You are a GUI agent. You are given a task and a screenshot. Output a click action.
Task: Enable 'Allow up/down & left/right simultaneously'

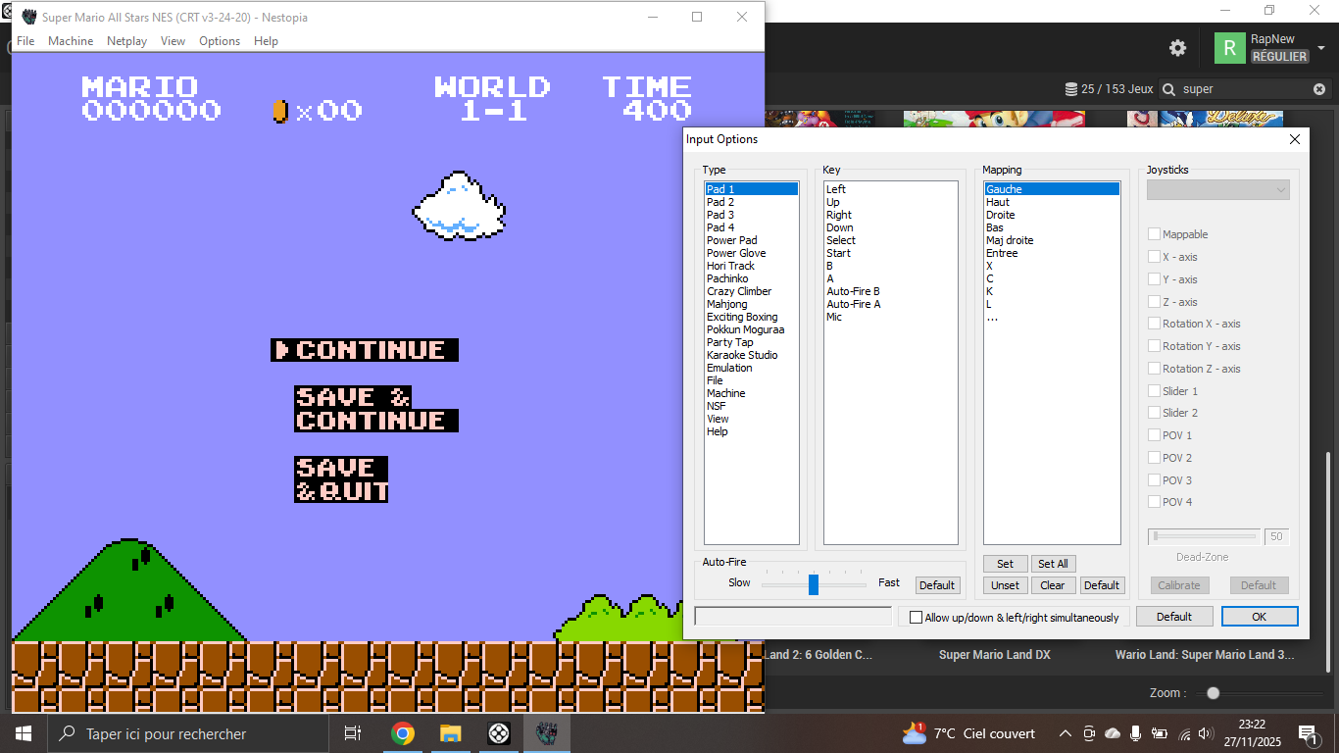tap(917, 617)
